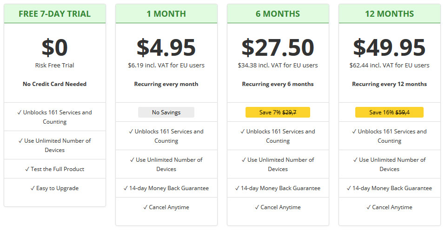Image resolution: width=445 pixels, height=231 pixels.
Task: Select the 6 Months plan header
Action: [278, 13]
